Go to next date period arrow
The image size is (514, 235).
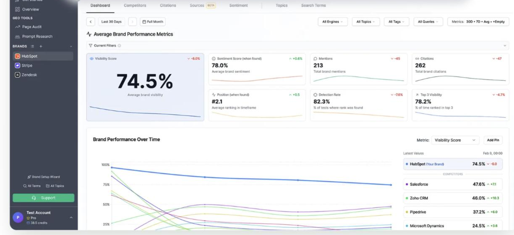coord(133,22)
